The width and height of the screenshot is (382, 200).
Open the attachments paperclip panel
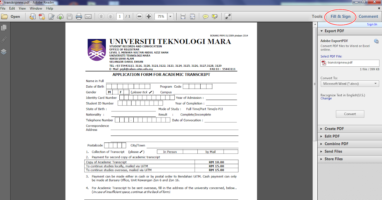[4, 39]
